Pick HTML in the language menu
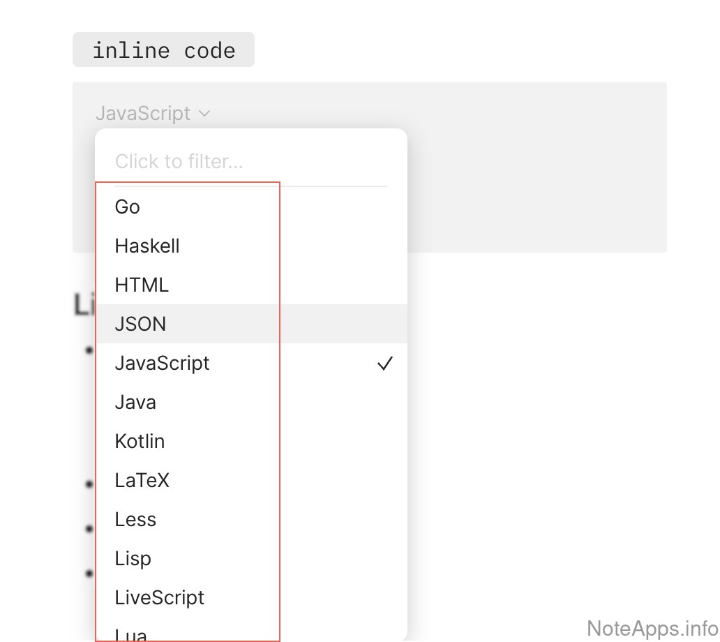The height and width of the screenshot is (642, 720). 142,285
